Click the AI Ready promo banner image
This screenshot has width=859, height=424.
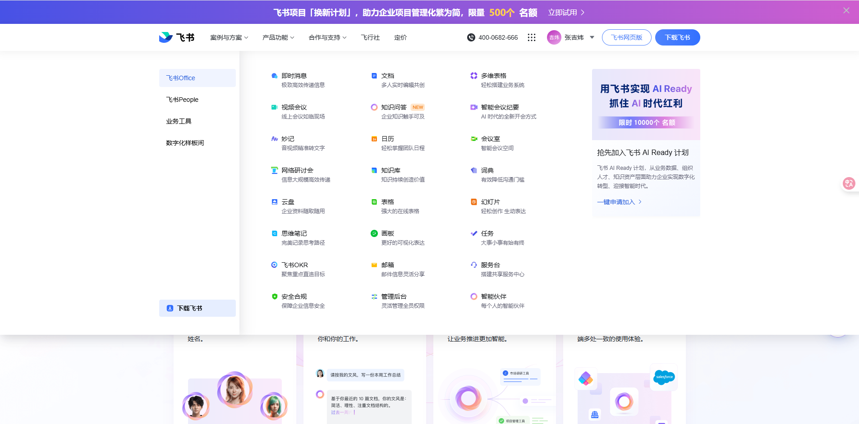tap(646, 105)
